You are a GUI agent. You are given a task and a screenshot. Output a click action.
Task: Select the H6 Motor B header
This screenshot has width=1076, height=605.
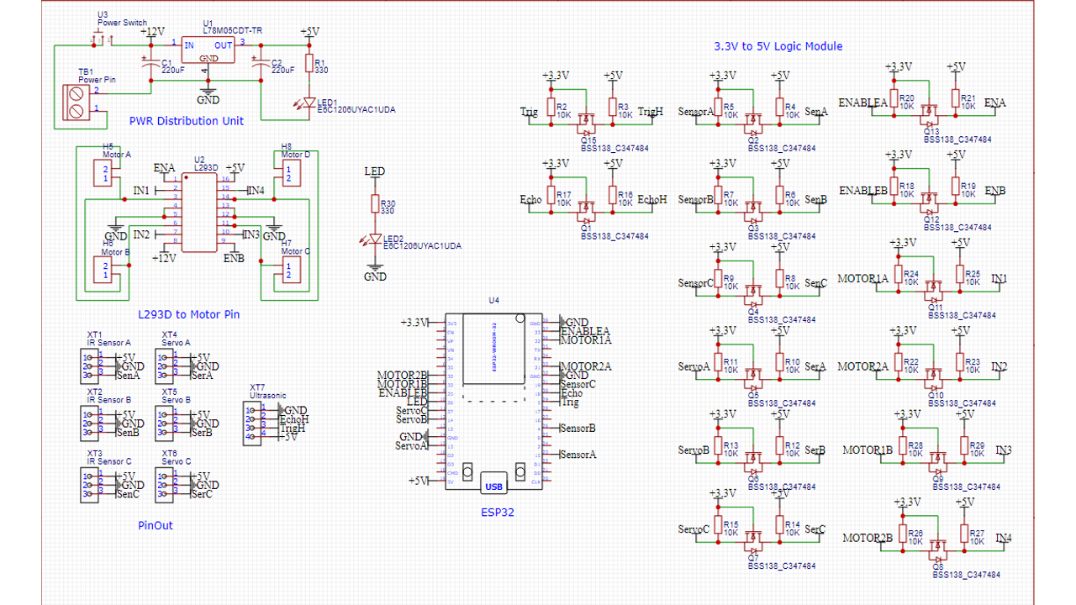[x=102, y=270]
